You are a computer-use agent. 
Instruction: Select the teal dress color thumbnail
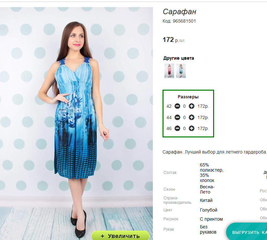coord(181,71)
